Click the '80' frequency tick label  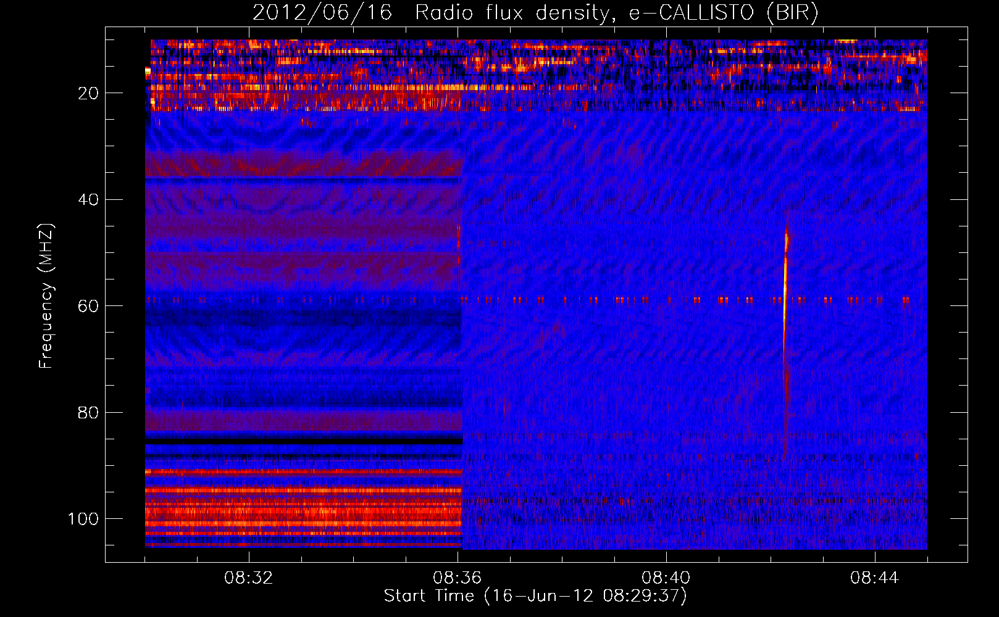[88, 412]
